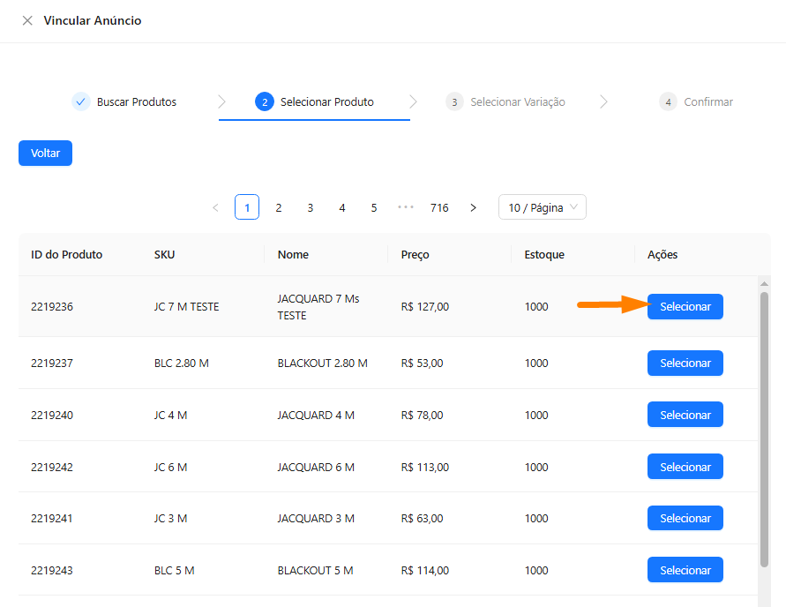The width and height of the screenshot is (786, 607).
Task: Click the name JACQUARD 4 M
Action: click(316, 415)
